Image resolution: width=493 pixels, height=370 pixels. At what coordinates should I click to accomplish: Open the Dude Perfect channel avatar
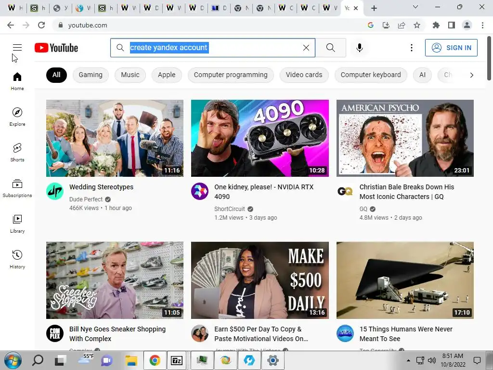click(x=55, y=191)
